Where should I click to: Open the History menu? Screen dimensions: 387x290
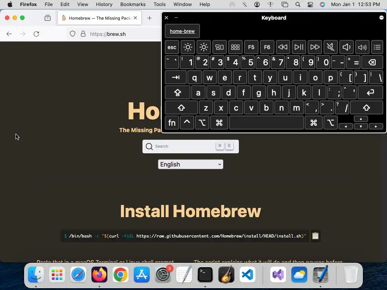pyautogui.click(x=104, y=4)
